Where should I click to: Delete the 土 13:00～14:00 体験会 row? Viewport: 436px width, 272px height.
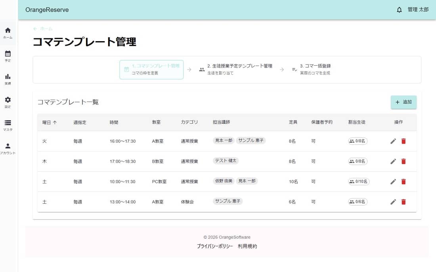click(403, 202)
